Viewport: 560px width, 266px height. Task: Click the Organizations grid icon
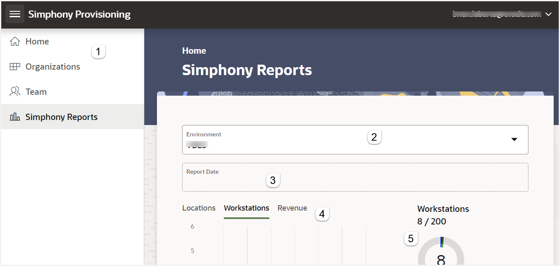coord(15,67)
